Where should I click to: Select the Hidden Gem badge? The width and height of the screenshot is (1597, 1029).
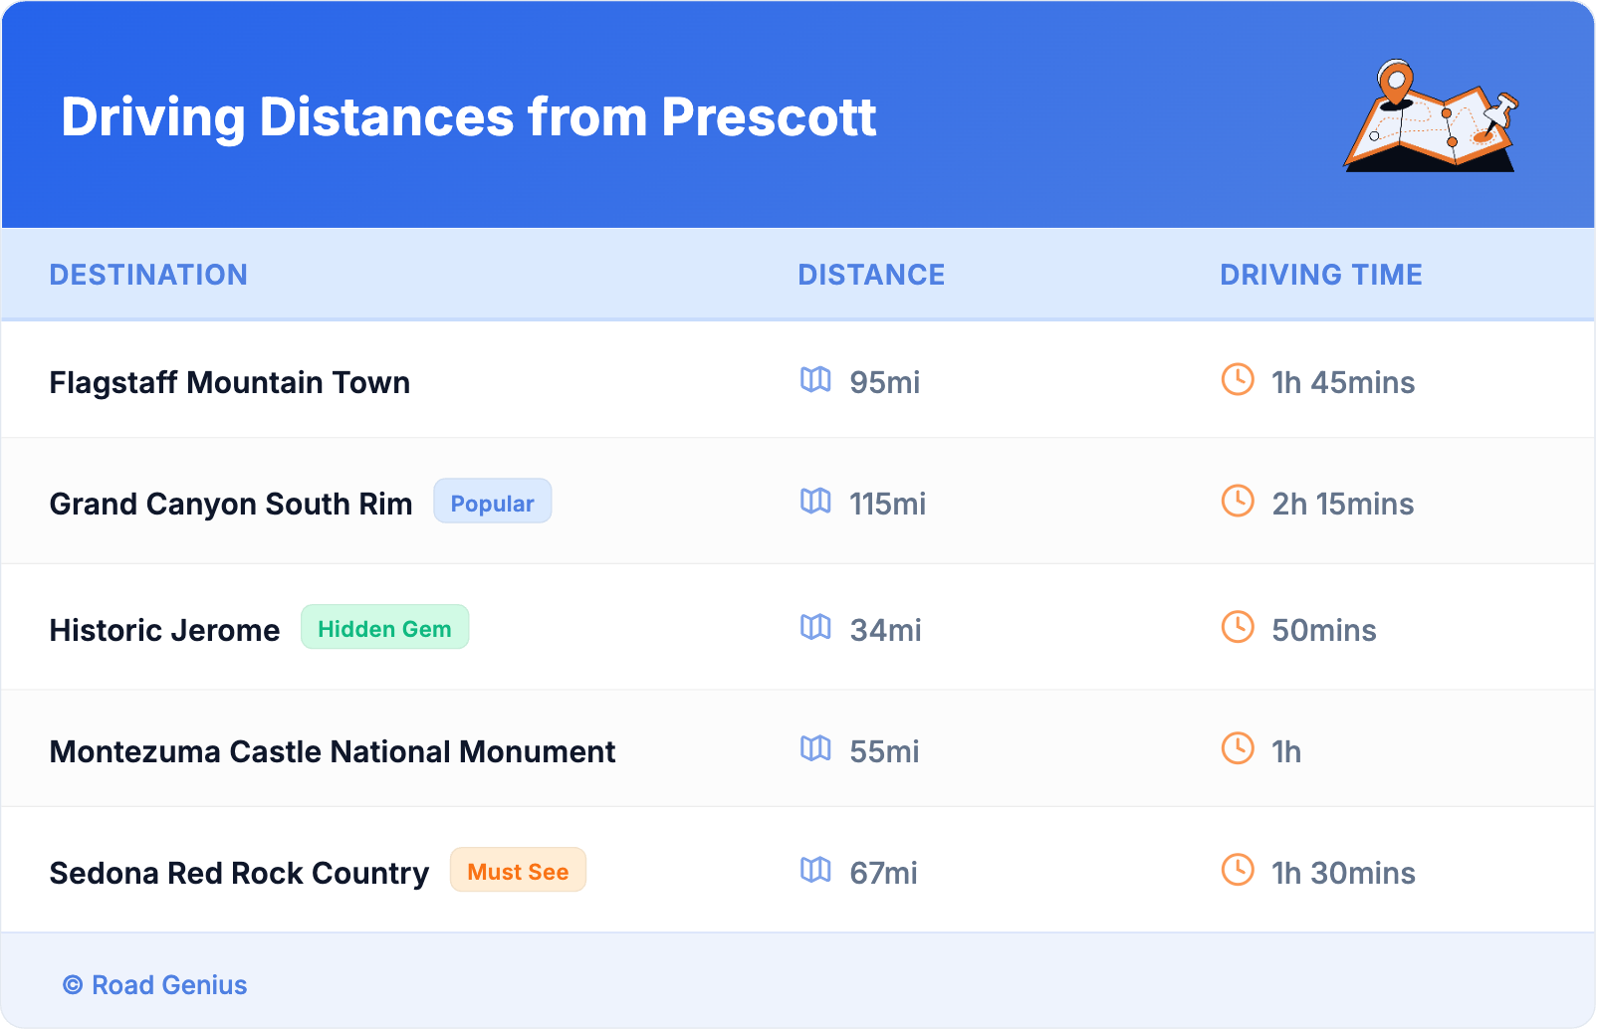click(384, 628)
